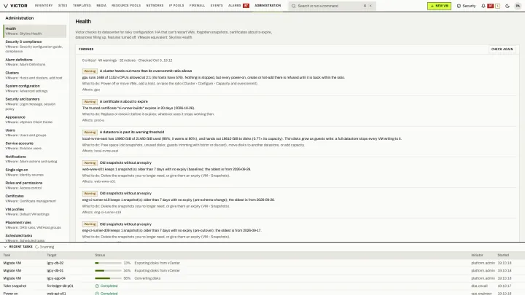Open Users in the sidebar
This screenshot has height=295, width=525.
(x=35, y=133)
